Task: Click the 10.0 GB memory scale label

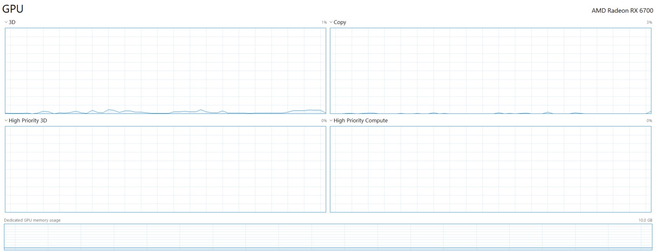Action: pyautogui.click(x=645, y=220)
